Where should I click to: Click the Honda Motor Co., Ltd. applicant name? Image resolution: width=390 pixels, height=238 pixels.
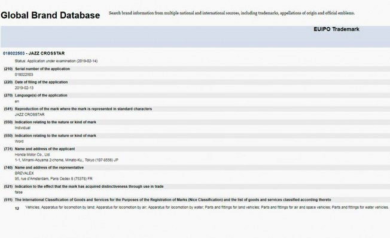32,155
